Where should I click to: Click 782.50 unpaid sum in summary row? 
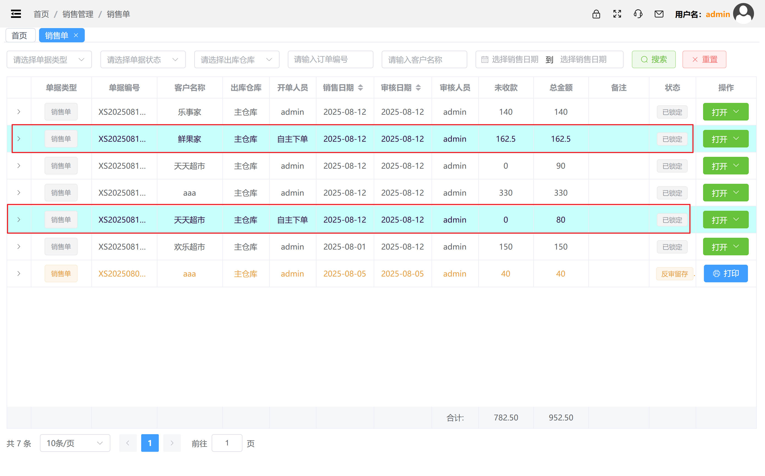click(x=506, y=417)
